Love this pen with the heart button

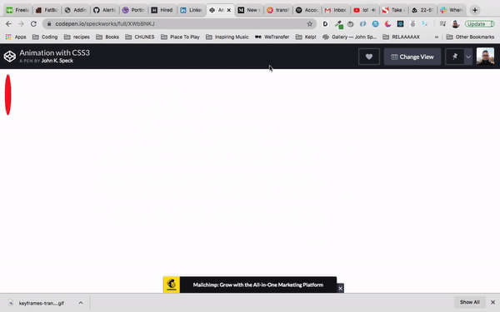pos(369,57)
